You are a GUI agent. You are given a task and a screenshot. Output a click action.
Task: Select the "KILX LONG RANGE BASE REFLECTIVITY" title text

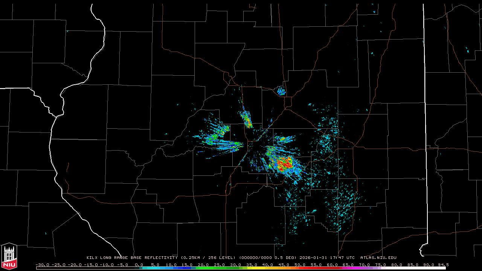132,258
